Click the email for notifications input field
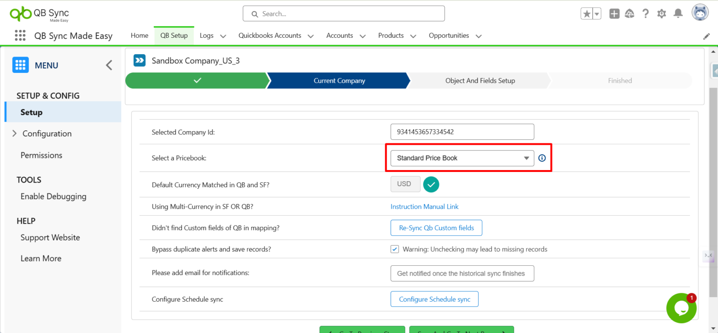 pos(462,274)
